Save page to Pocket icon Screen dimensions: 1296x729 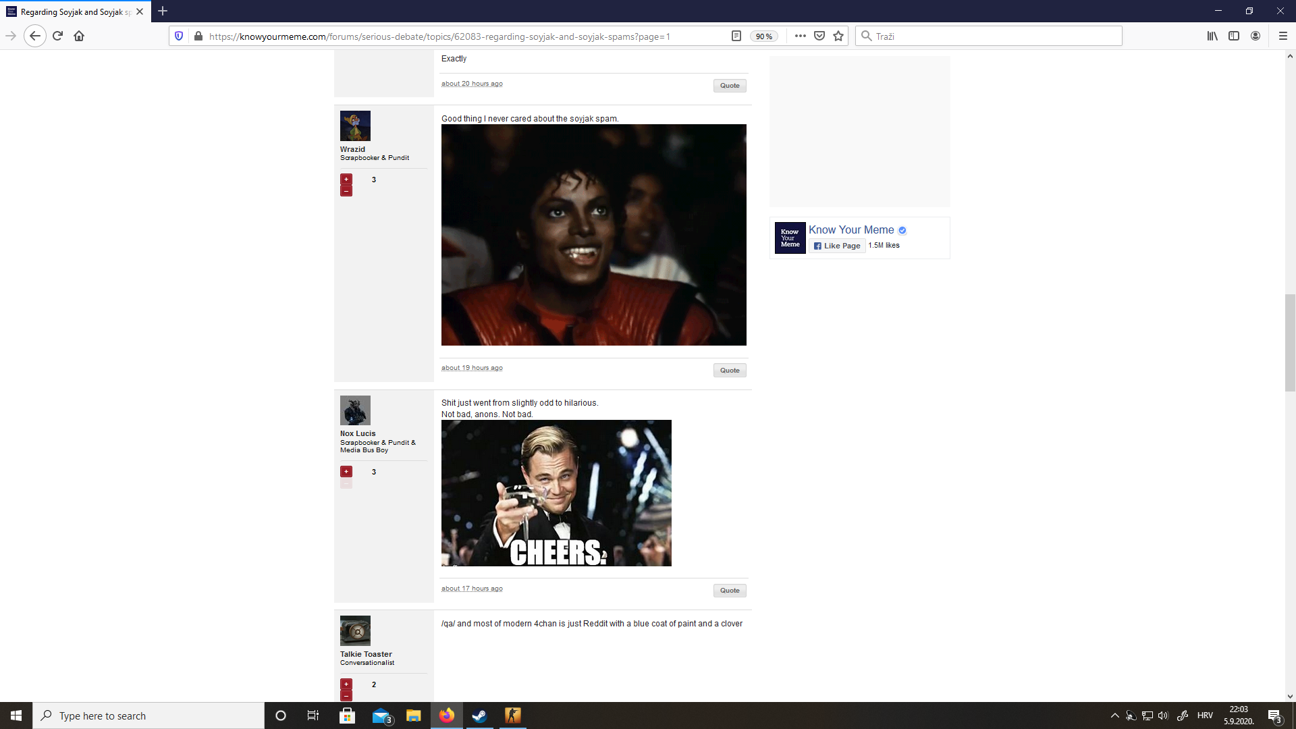(x=819, y=36)
